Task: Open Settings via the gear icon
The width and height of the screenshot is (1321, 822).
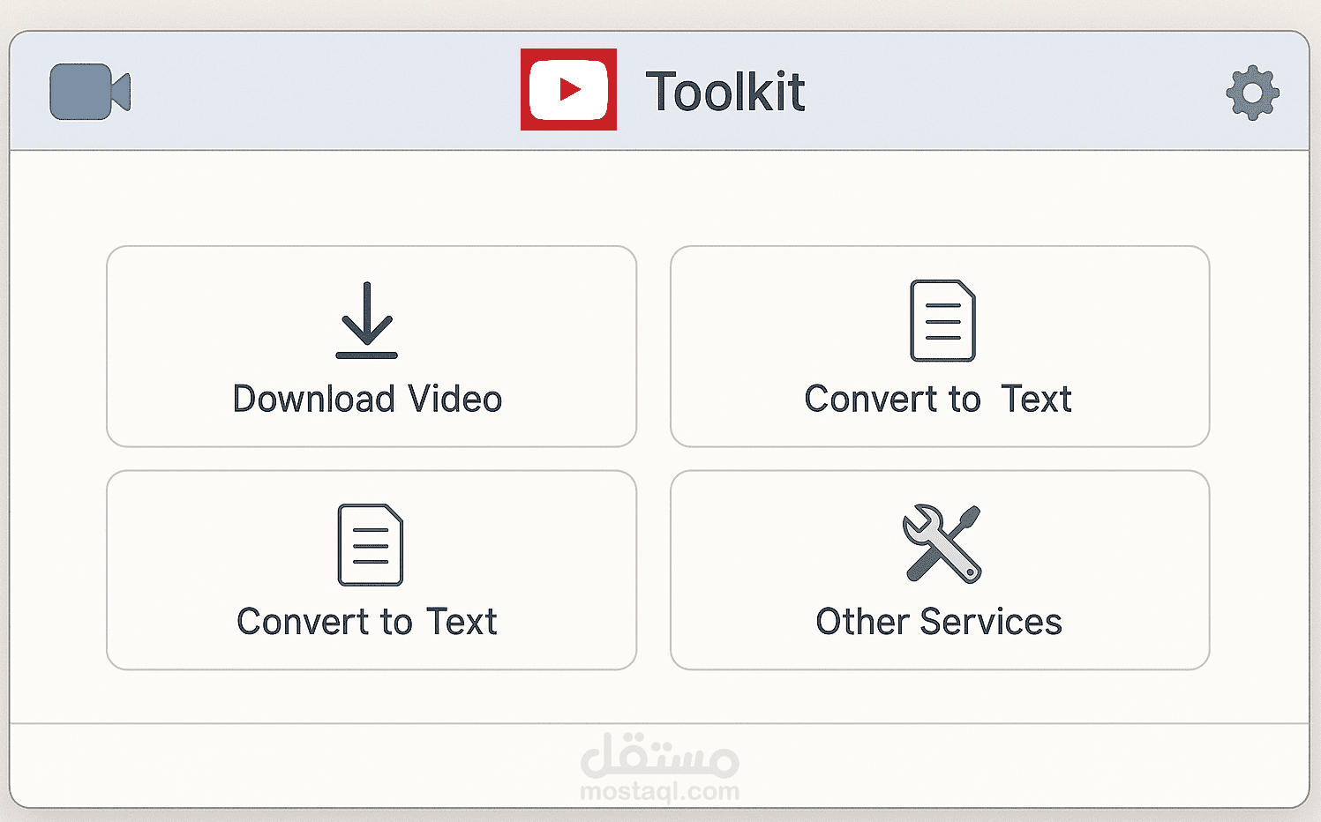Action: click(1251, 90)
